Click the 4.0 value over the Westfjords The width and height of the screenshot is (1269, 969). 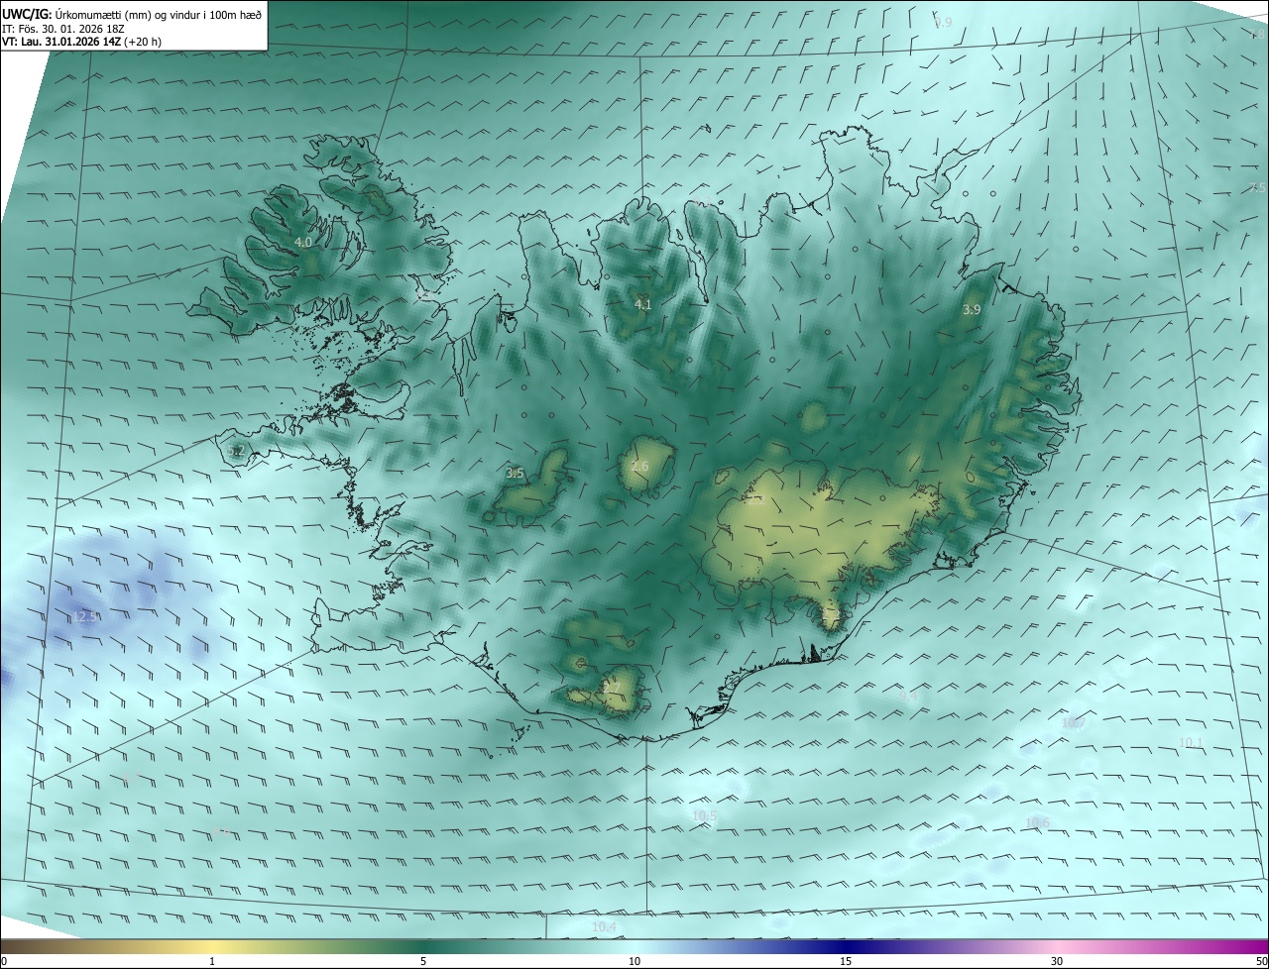(303, 242)
